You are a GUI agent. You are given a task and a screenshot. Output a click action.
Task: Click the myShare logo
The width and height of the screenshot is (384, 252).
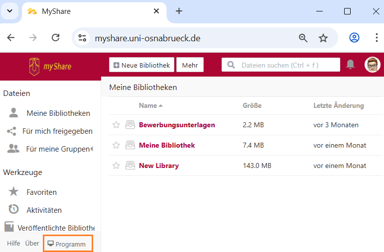[x=50, y=65]
